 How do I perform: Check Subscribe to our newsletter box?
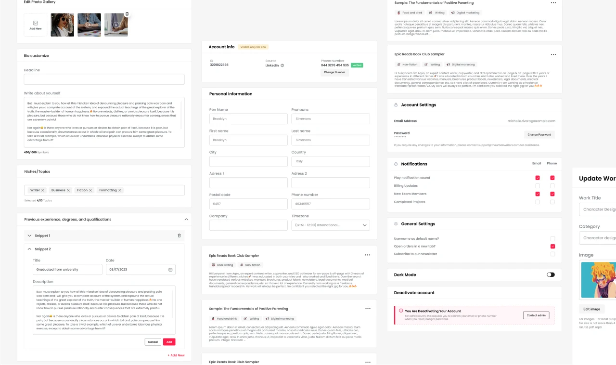click(x=552, y=254)
